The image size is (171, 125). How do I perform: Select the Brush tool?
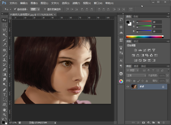pyautogui.click(x=4, y=55)
